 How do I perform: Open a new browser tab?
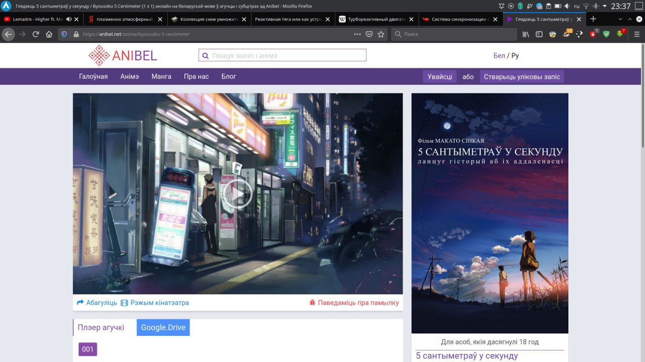coord(593,19)
